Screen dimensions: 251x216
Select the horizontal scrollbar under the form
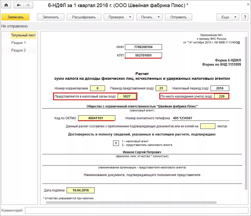pos(131,202)
